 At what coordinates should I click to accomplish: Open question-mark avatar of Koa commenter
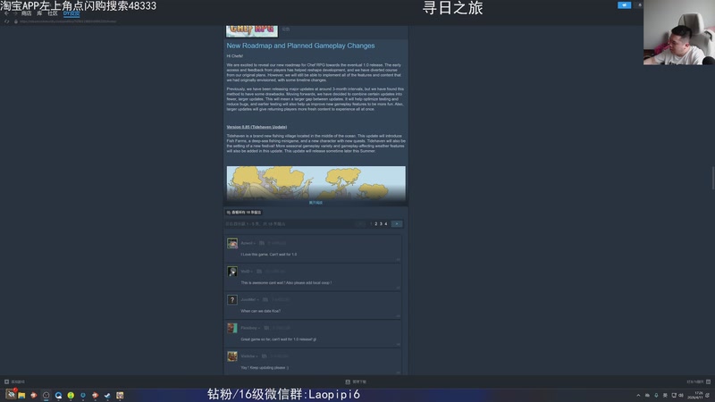pos(232,299)
